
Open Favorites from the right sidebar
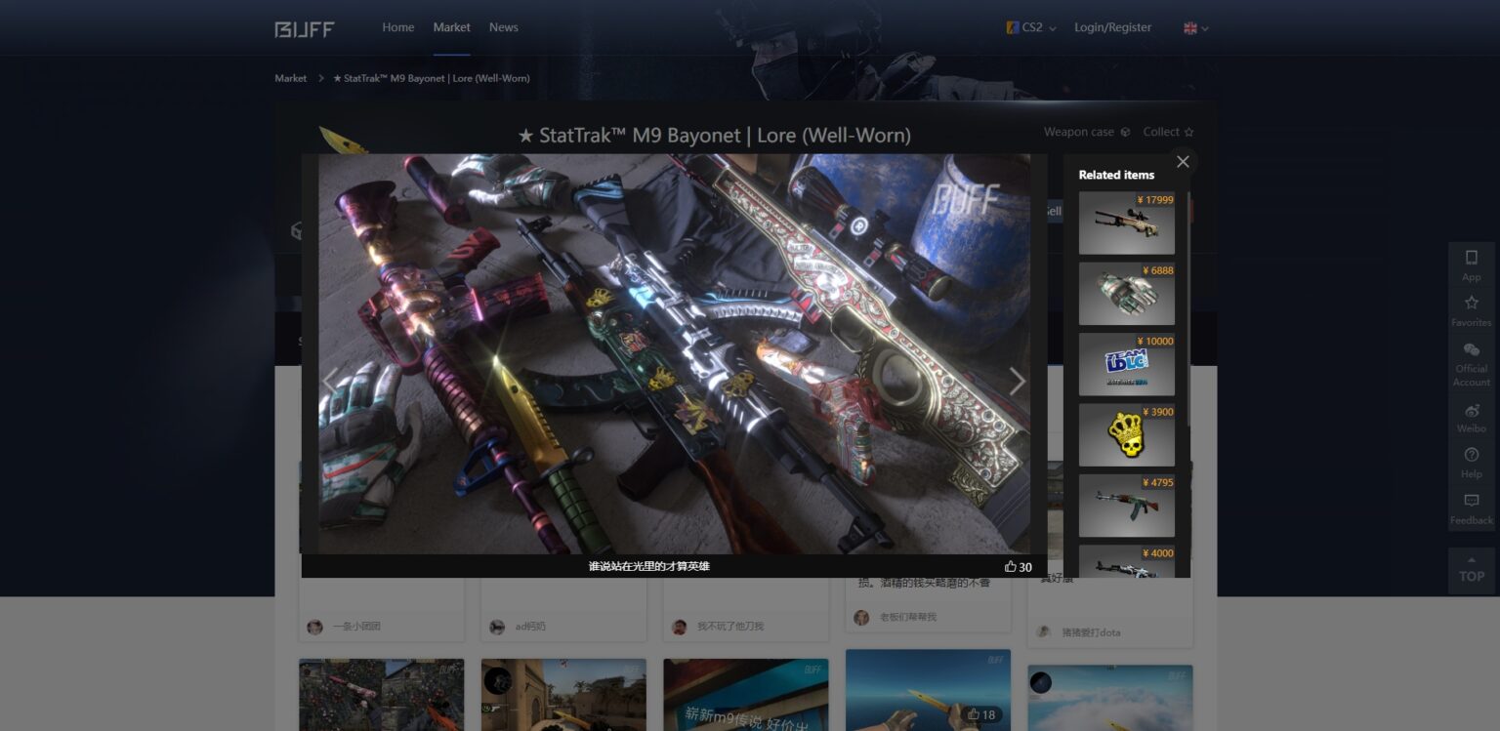tap(1471, 309)
